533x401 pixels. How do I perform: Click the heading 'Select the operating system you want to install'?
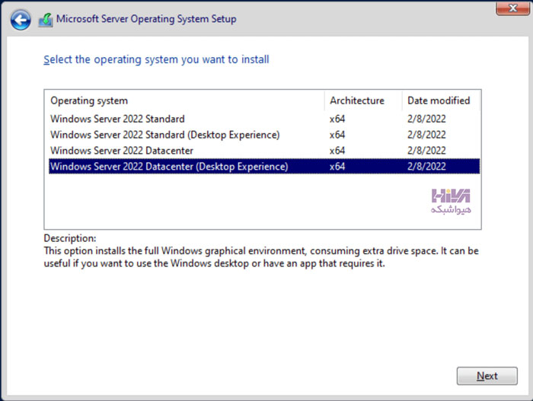click(x=156, y=60)
